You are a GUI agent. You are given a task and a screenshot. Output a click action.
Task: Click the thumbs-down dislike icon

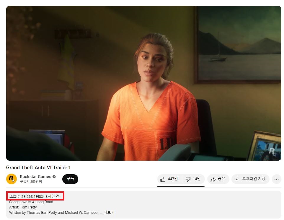[188, 179]
